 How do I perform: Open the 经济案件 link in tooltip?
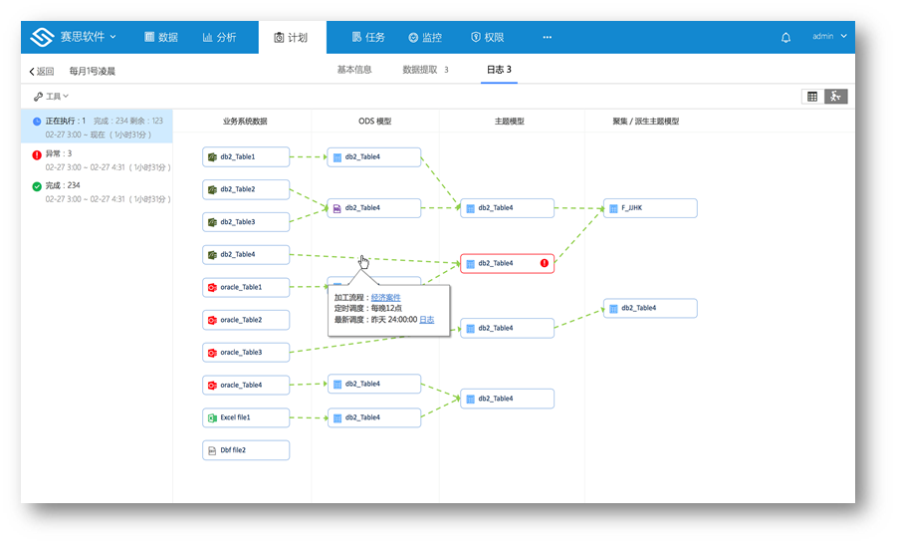click(x=386, y=297)
